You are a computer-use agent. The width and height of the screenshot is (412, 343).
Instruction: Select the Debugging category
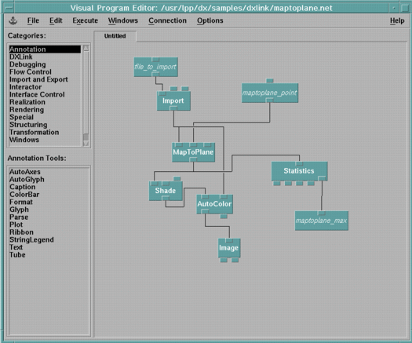[45, 64]
